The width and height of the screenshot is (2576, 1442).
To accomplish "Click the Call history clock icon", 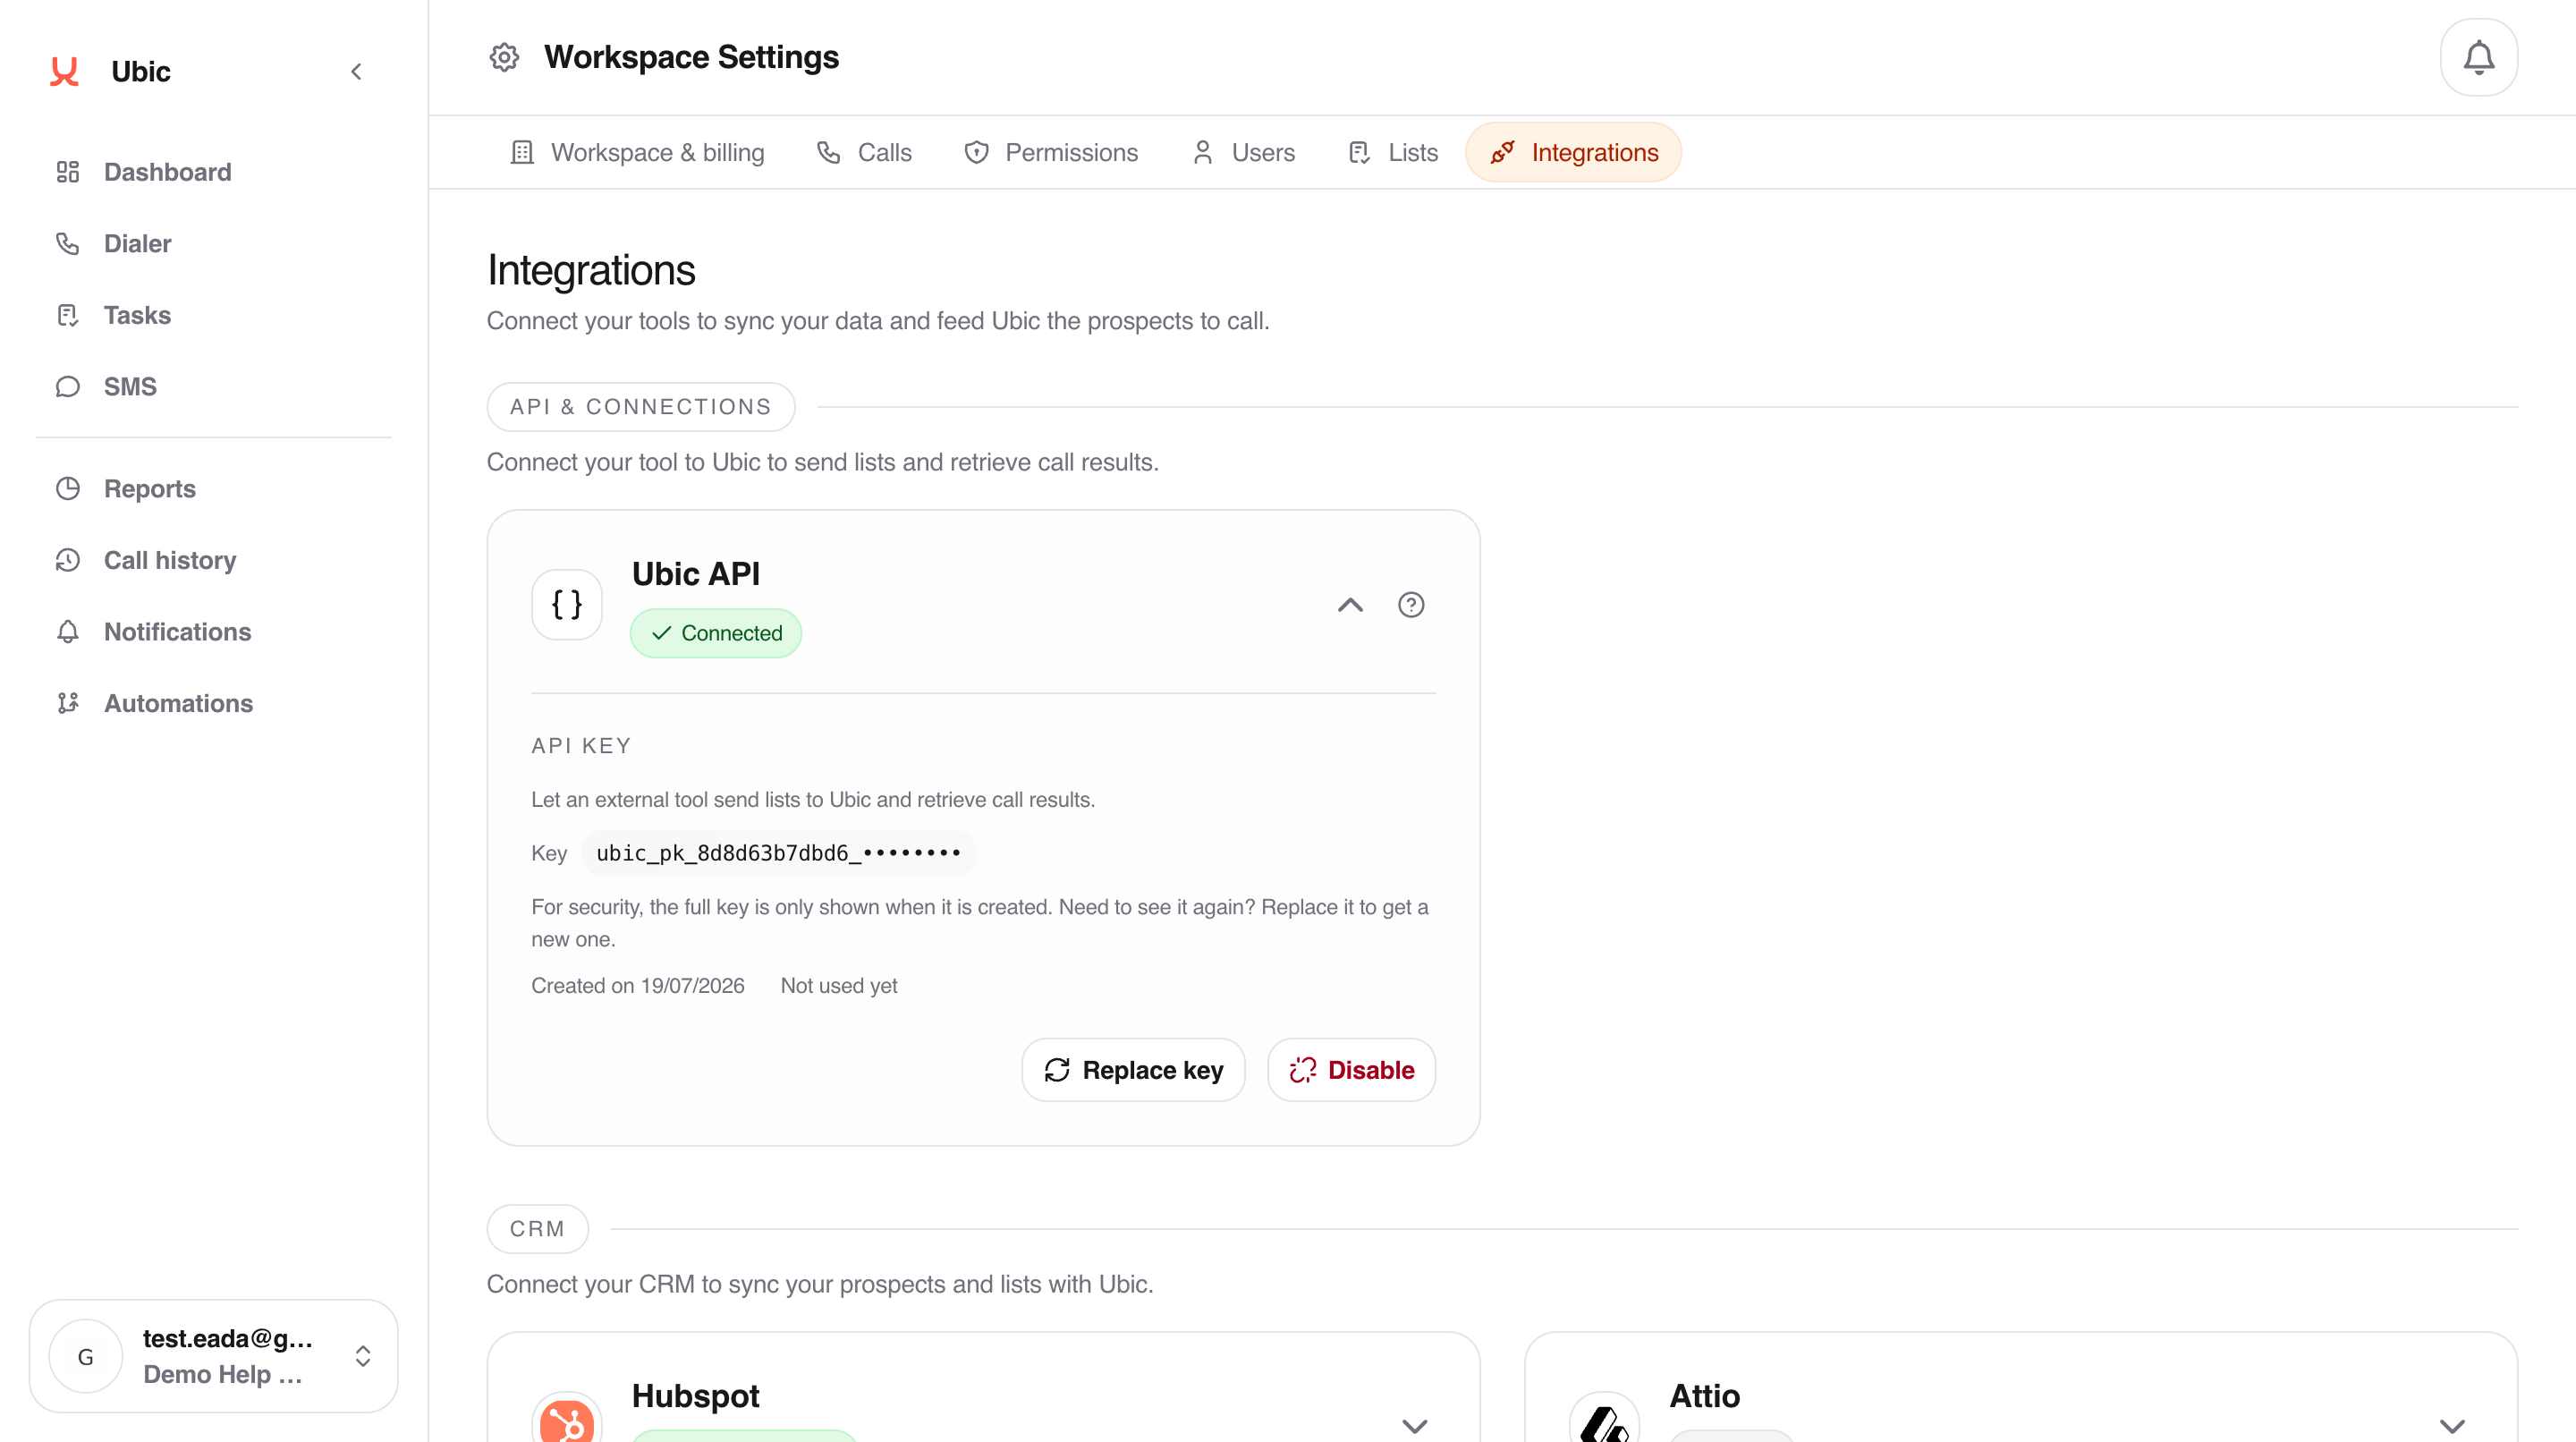I will (68, 560).
